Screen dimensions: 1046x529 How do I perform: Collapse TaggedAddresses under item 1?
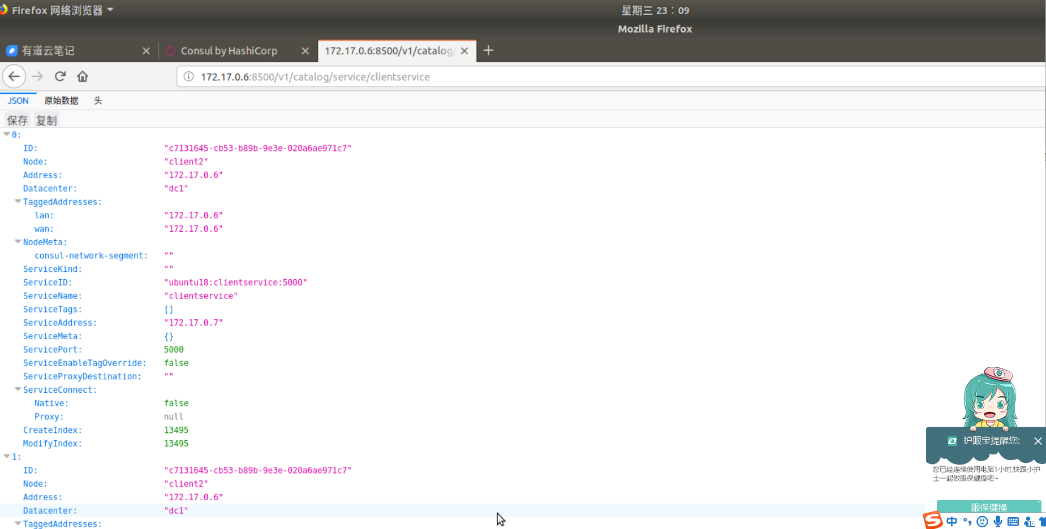pos(18,524)
